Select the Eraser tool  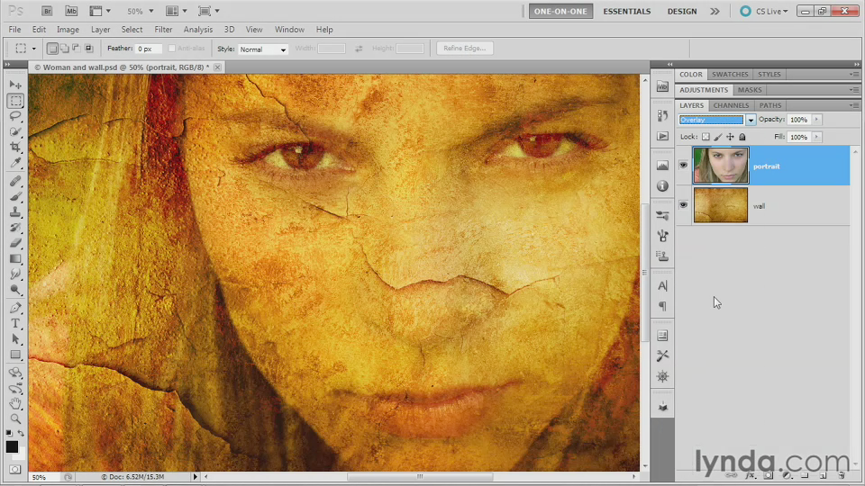click(15, 243)
